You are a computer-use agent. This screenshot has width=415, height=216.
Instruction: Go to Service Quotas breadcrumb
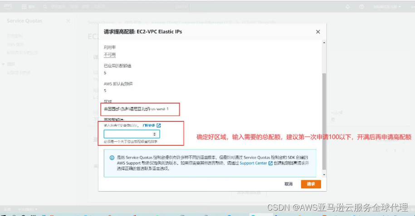pyautogui.click(x=101, y=23)
